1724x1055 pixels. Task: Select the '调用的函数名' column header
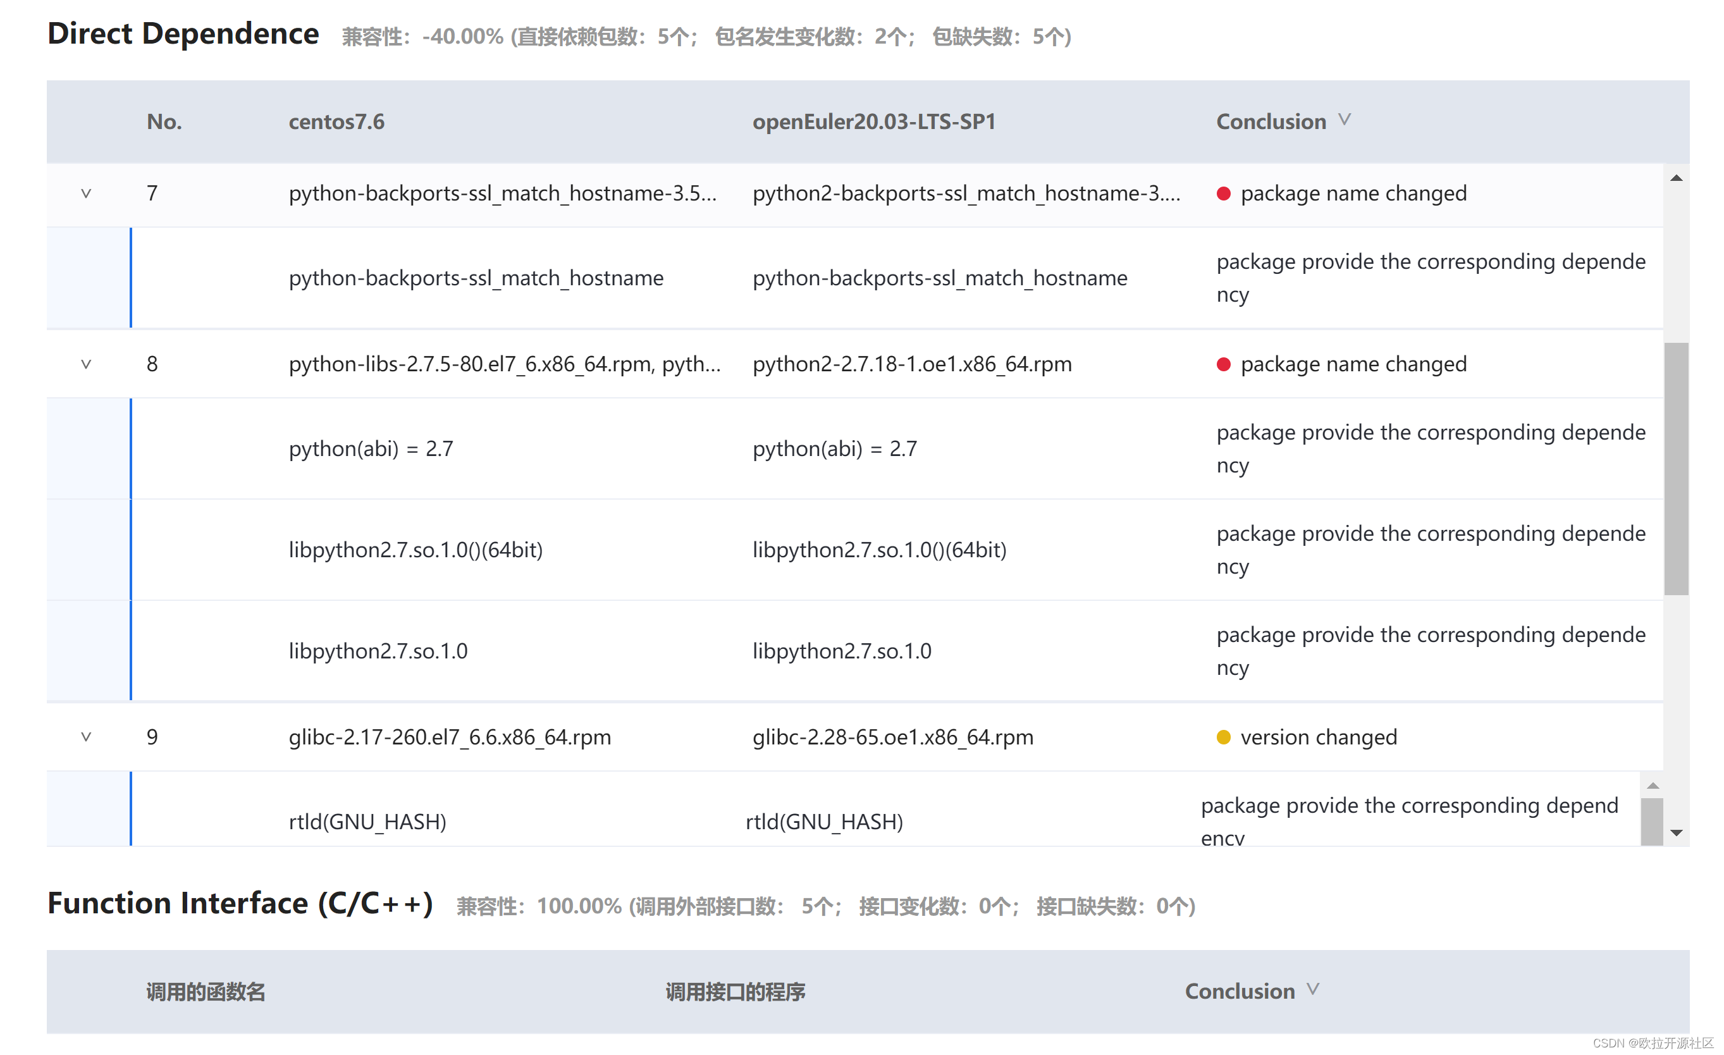pyautogui.click(x=206, y=992)
